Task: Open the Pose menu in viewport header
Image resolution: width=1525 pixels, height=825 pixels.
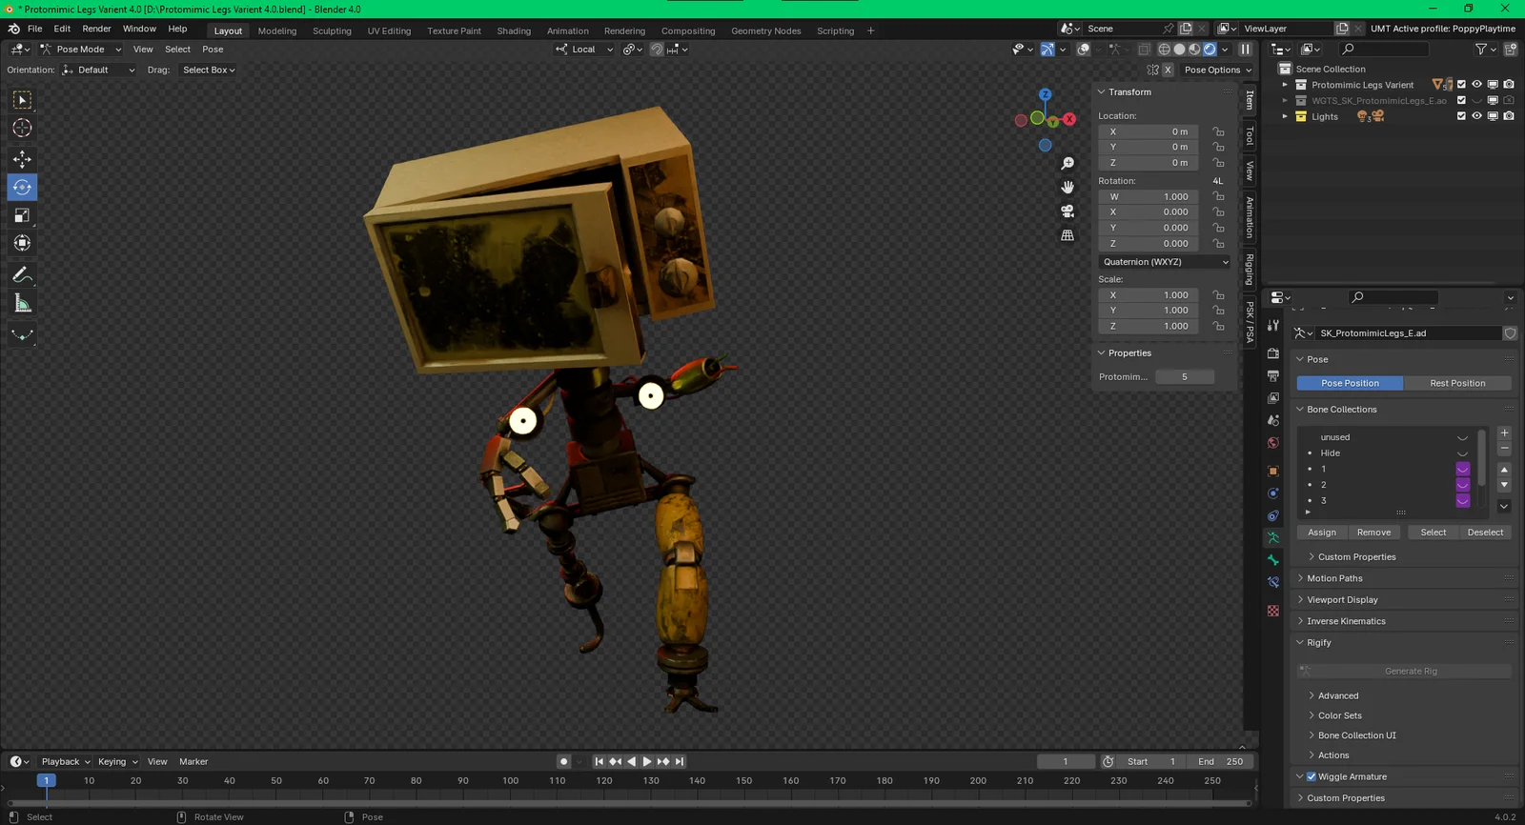Action: tap(213, 50)
